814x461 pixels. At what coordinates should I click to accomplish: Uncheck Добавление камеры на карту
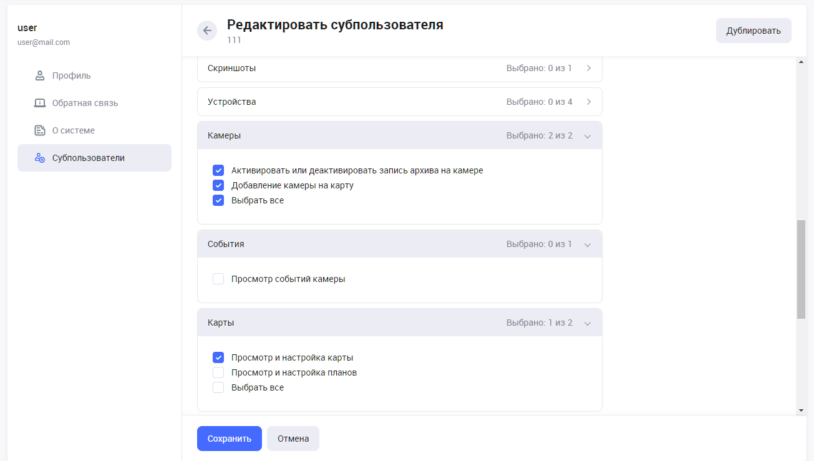pyautogui.click(x=218, y=185)
